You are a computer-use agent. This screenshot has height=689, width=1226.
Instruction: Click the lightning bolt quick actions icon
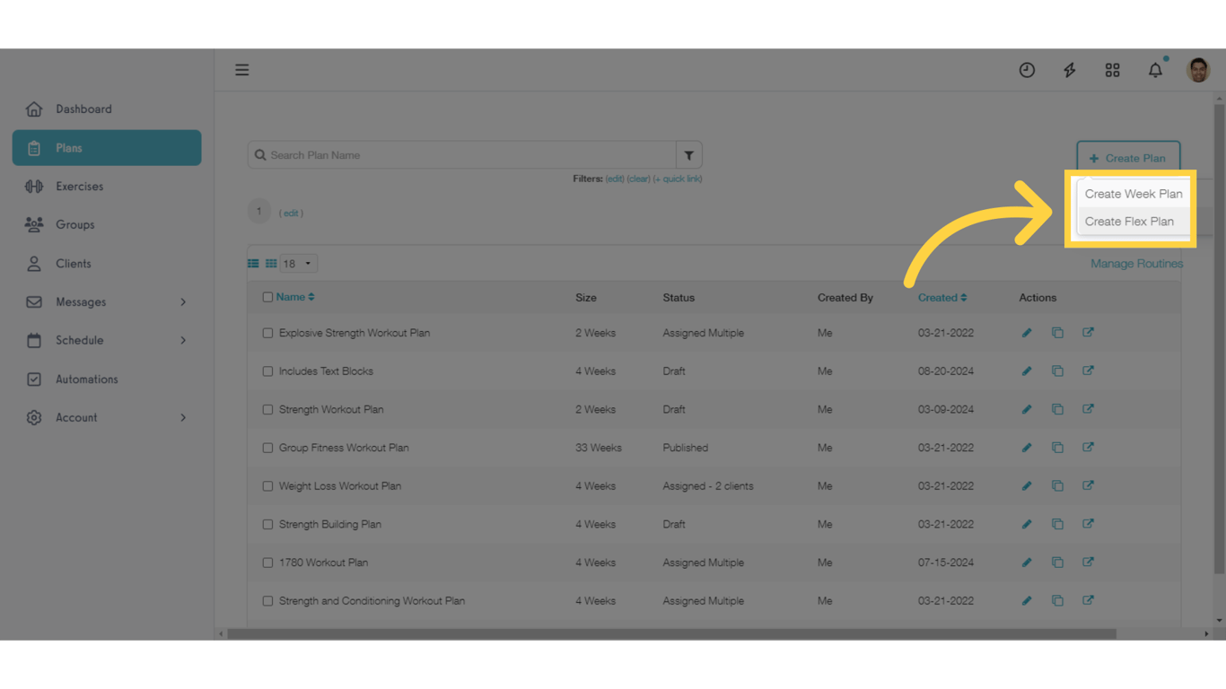point(1070,70)
